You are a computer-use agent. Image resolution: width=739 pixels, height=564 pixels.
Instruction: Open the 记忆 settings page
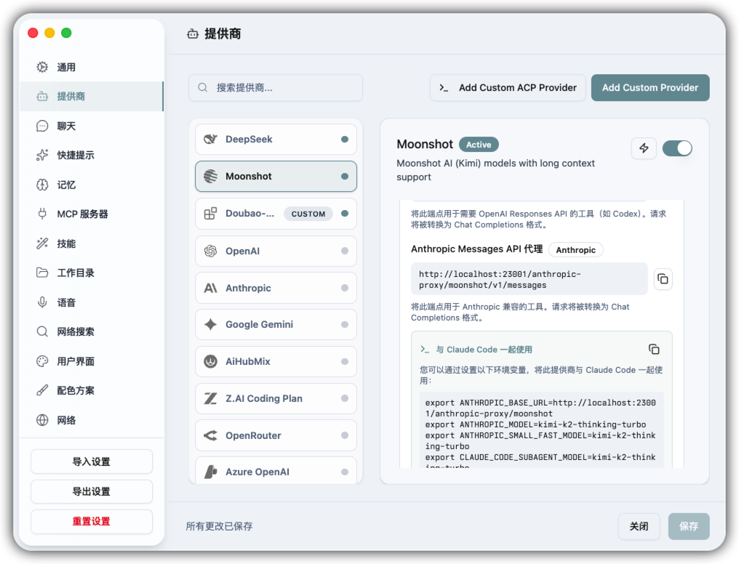[66, 185]
